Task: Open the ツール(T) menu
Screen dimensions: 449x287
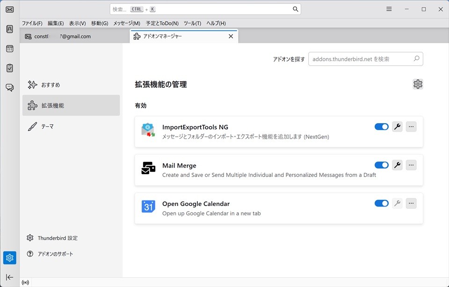Action: pos(192,23)
